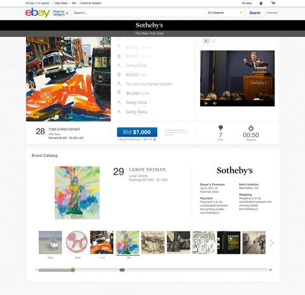The height and width of the screenshot is (295, 305).
Task: Open the Advanced search link
Action: (x=272, y=13)
